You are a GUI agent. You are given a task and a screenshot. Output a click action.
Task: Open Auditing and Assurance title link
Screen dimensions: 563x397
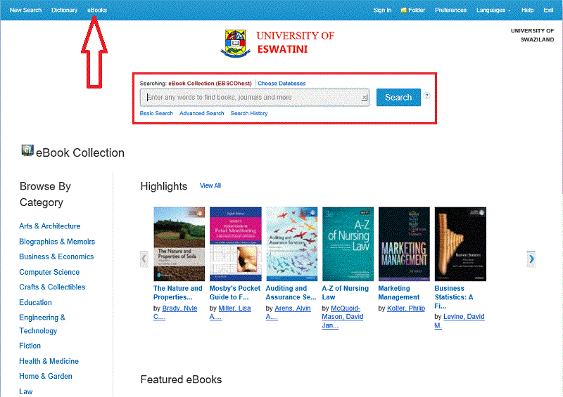click(291, 292)
